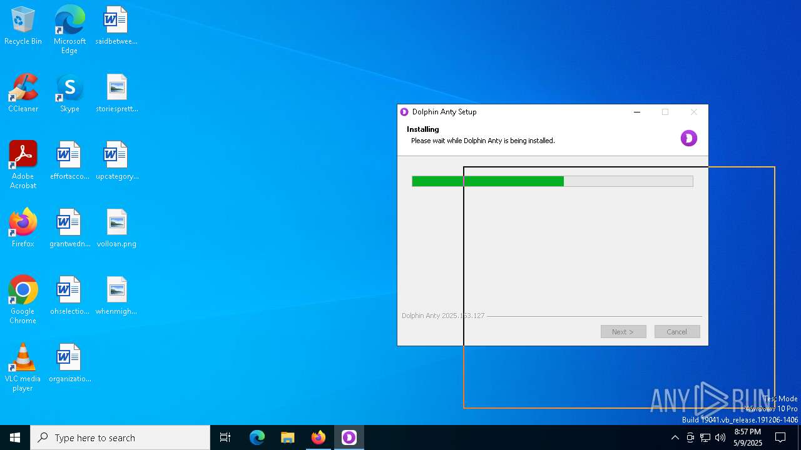This screenshot has width=801, height=450.
Task: Select the whenmigh... image file
Action: pos(116,296)
